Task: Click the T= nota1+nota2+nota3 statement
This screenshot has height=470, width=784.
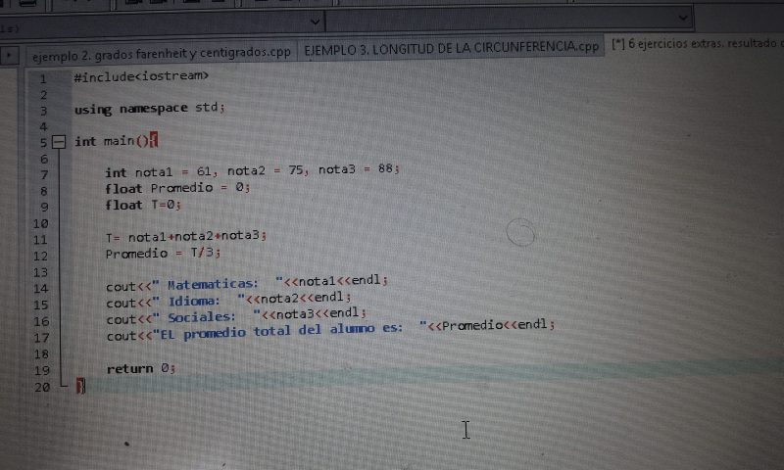Action: 186,236
